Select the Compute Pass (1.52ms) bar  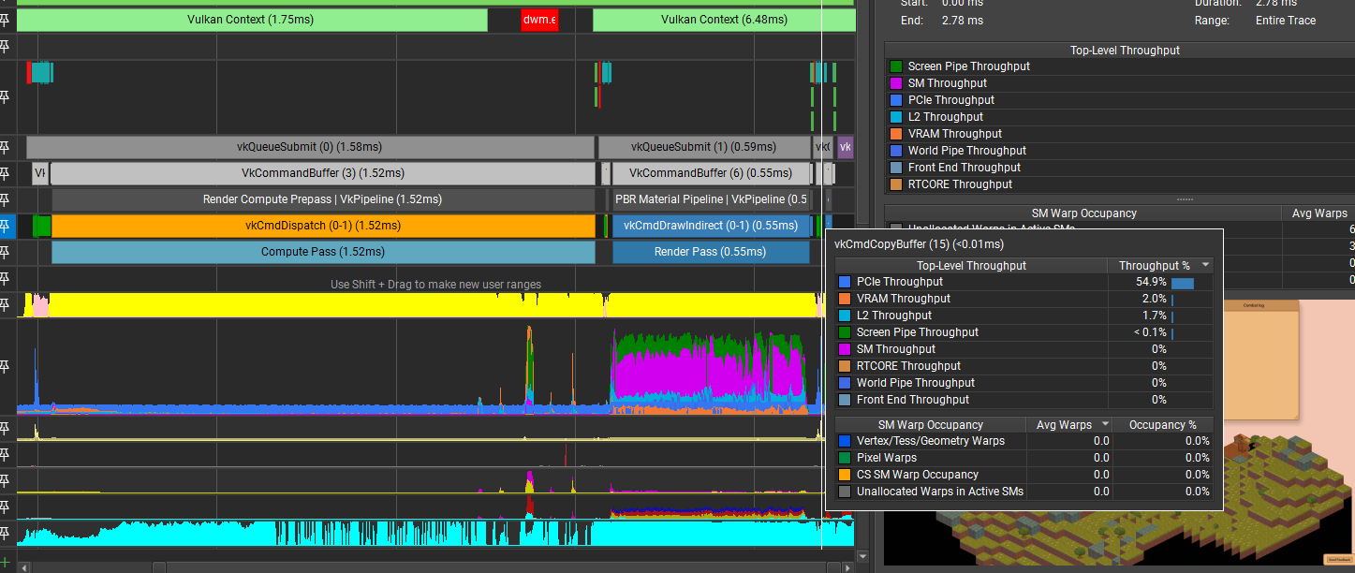click(322, 252)
